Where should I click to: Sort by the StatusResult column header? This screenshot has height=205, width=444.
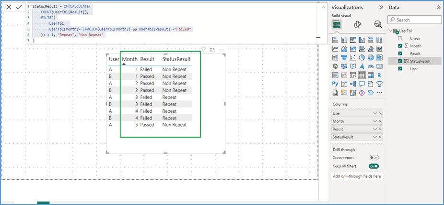coord(176,59)
